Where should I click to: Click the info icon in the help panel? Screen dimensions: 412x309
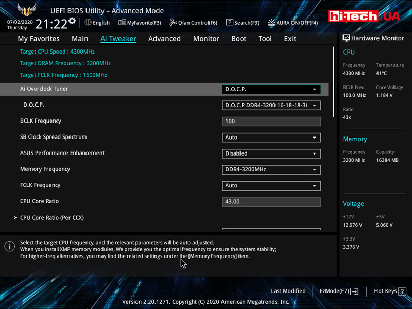[x=9, y=246]
